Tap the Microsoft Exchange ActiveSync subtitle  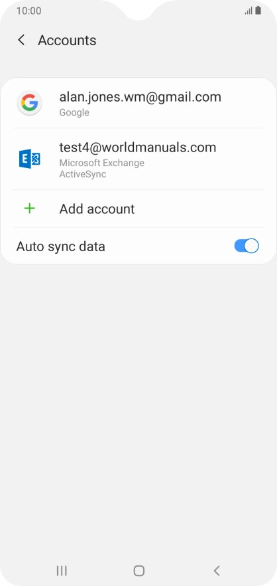pyautogui.click(x=102, y=169)
